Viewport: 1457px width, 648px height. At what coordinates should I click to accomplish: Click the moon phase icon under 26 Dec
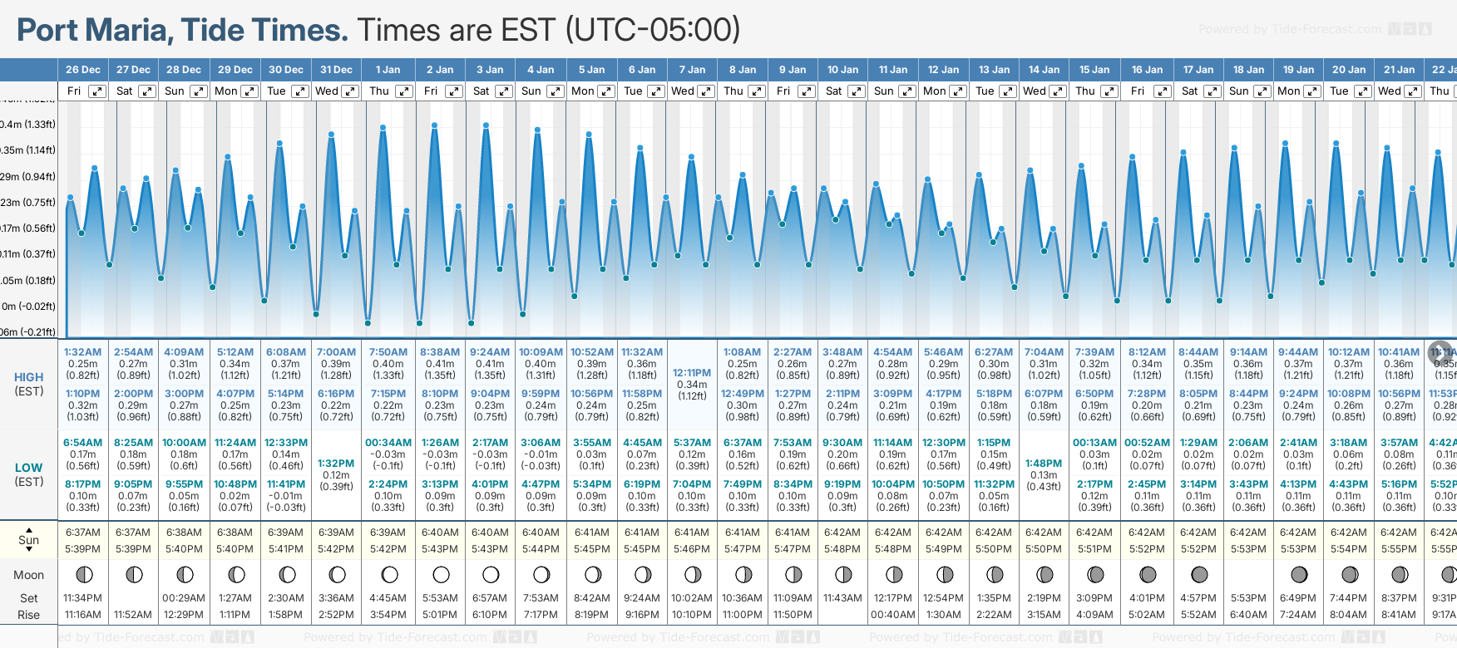(83, 574)
